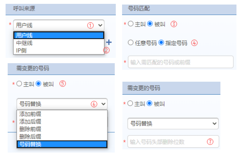Click the blue plus icon
The image size is (241, 155).
click(109, 43)
